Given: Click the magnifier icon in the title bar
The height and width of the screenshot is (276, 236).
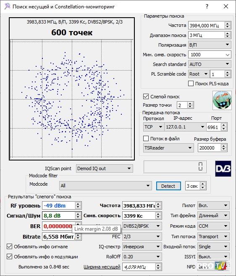Looking at the screenshot, I should 7,7.
